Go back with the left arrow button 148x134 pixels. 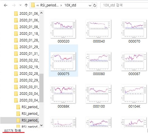click(x=6, y=5)
